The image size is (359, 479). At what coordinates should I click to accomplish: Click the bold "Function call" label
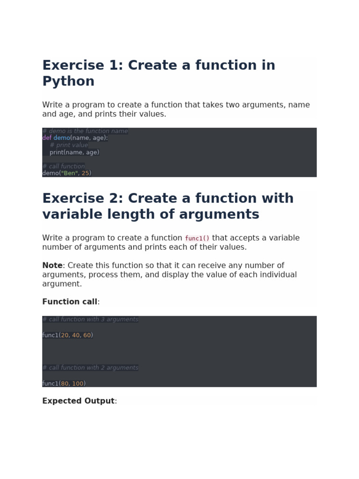pos(70,302)
